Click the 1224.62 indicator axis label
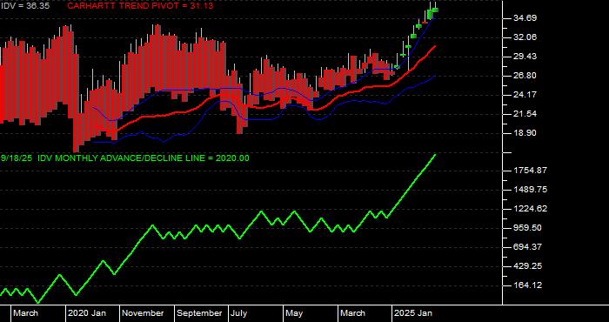609x322 pixels. pyautogui.click(x=530, y=209)
